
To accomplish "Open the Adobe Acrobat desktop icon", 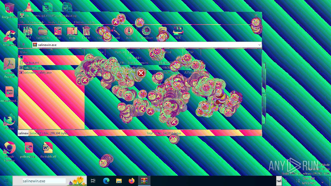I will pyautogui.click(x=9, y=68).
